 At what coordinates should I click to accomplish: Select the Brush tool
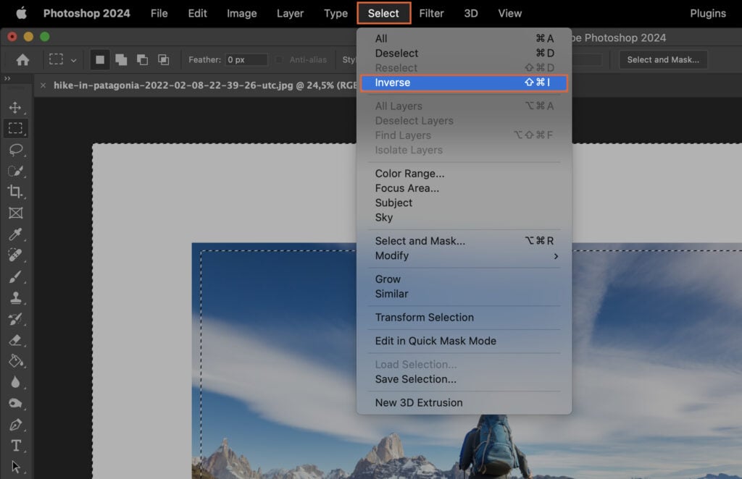coord(17,276)
